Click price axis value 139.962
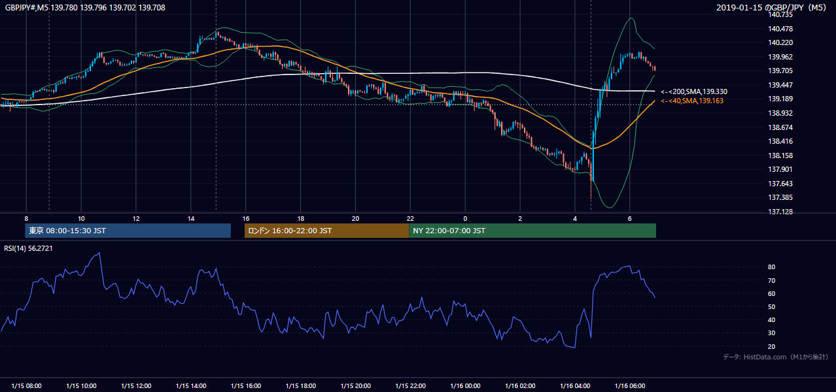The image size is (836, 392). tap(781, 57)
